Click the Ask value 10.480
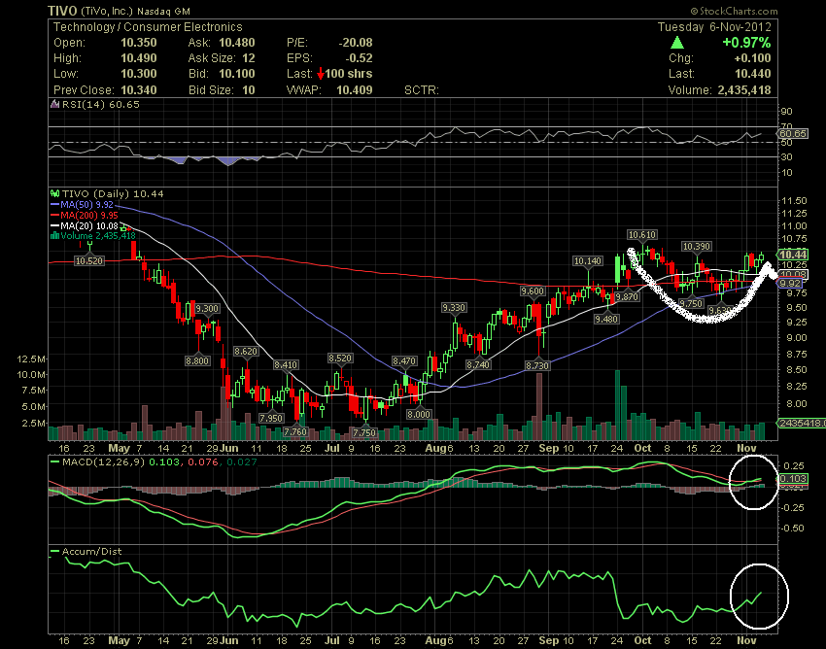 coord(237,43)
